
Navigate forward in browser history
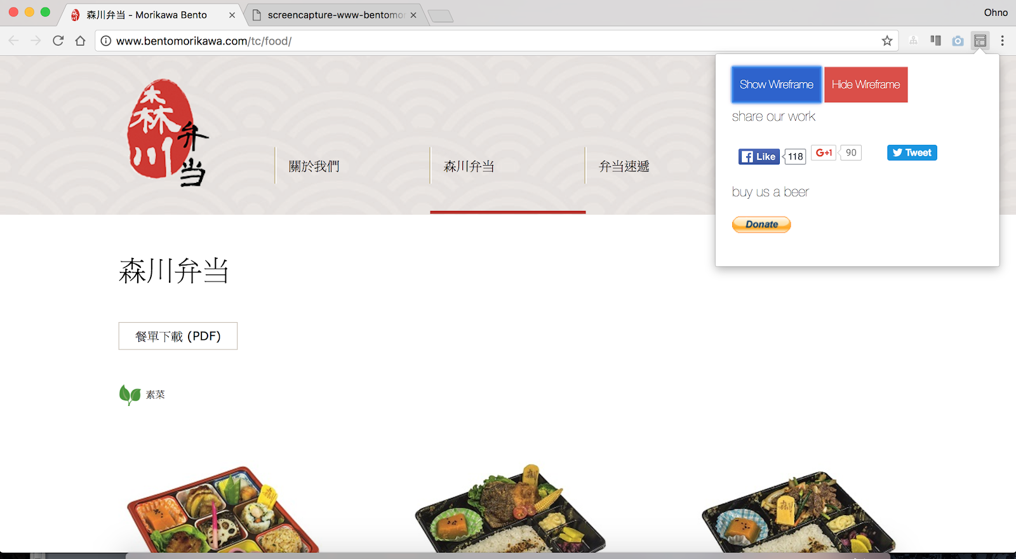coord(36,41)
